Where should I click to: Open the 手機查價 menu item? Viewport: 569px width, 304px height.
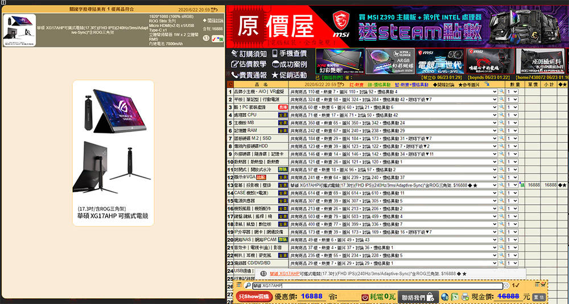pos(289,53)
